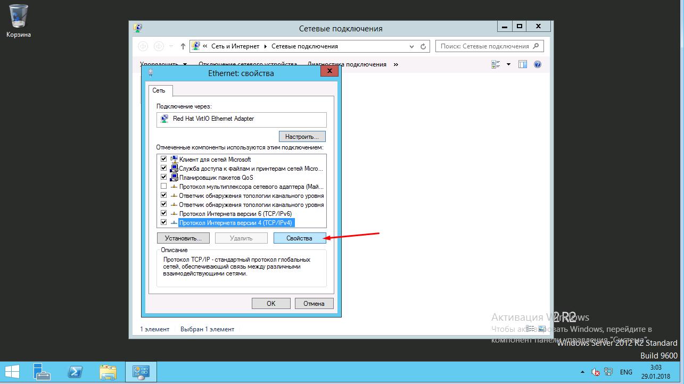Screen dimensions: 684x384
Task: Close the Ethernet properties dialog
Action: click(329, 71)
